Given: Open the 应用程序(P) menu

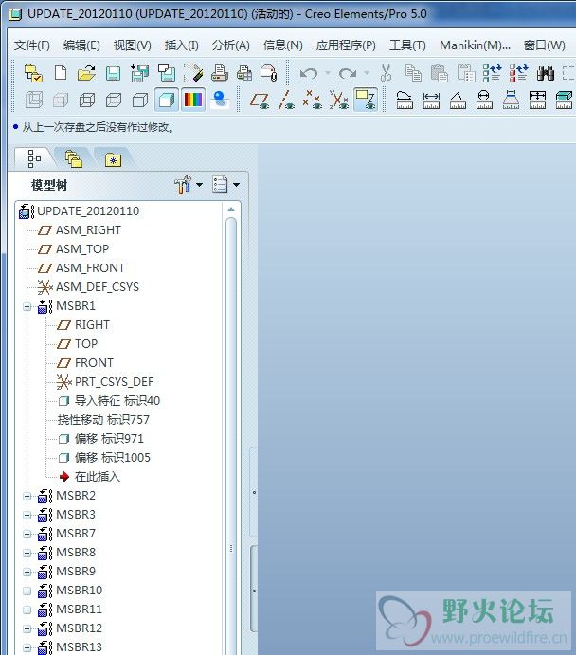Looking at the screenshot, I should pyautogui.click(x=346, y=45).
